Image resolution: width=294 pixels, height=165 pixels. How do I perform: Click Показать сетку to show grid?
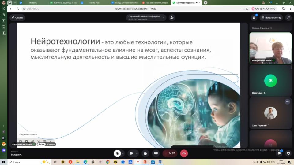271,18
